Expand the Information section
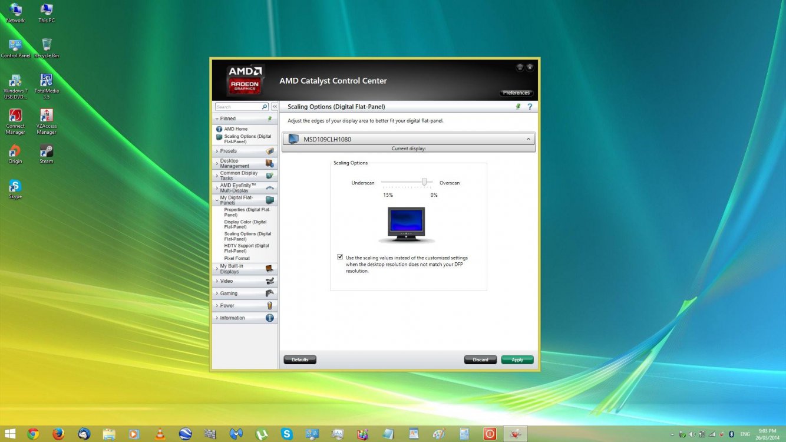The width and height of the screenshot is (786, 442). [245, 318]
